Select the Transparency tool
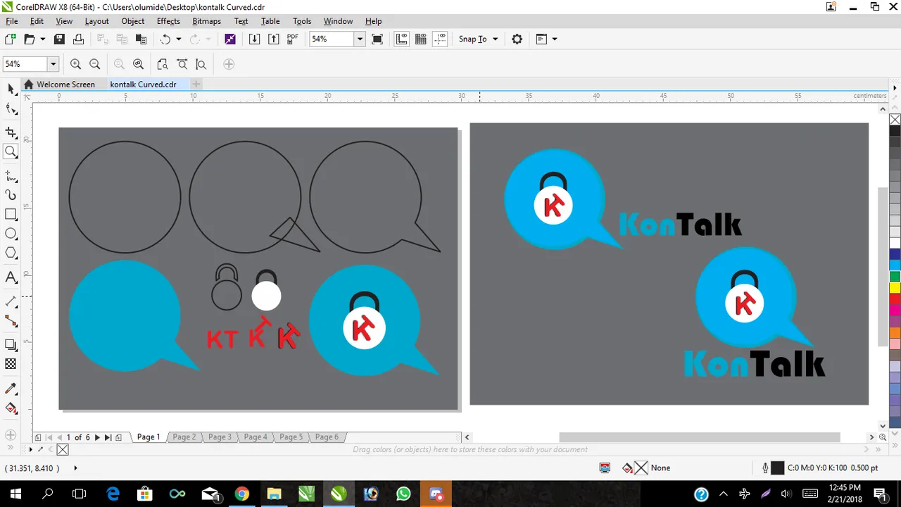Viewport: 901px width, 507px height. click(11, 364)
